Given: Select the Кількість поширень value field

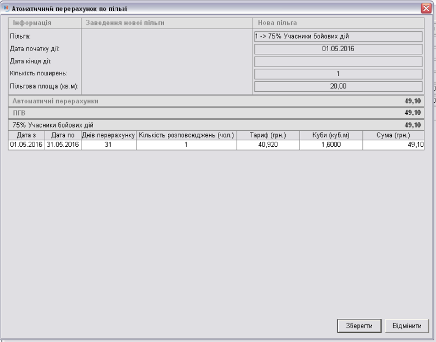Looking at the screenshot, I should click(x=337, y=74).
